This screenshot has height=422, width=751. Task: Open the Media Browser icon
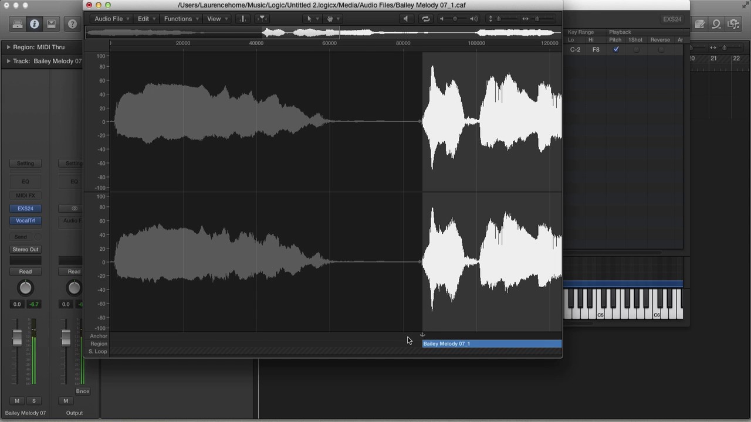point(734,24)
